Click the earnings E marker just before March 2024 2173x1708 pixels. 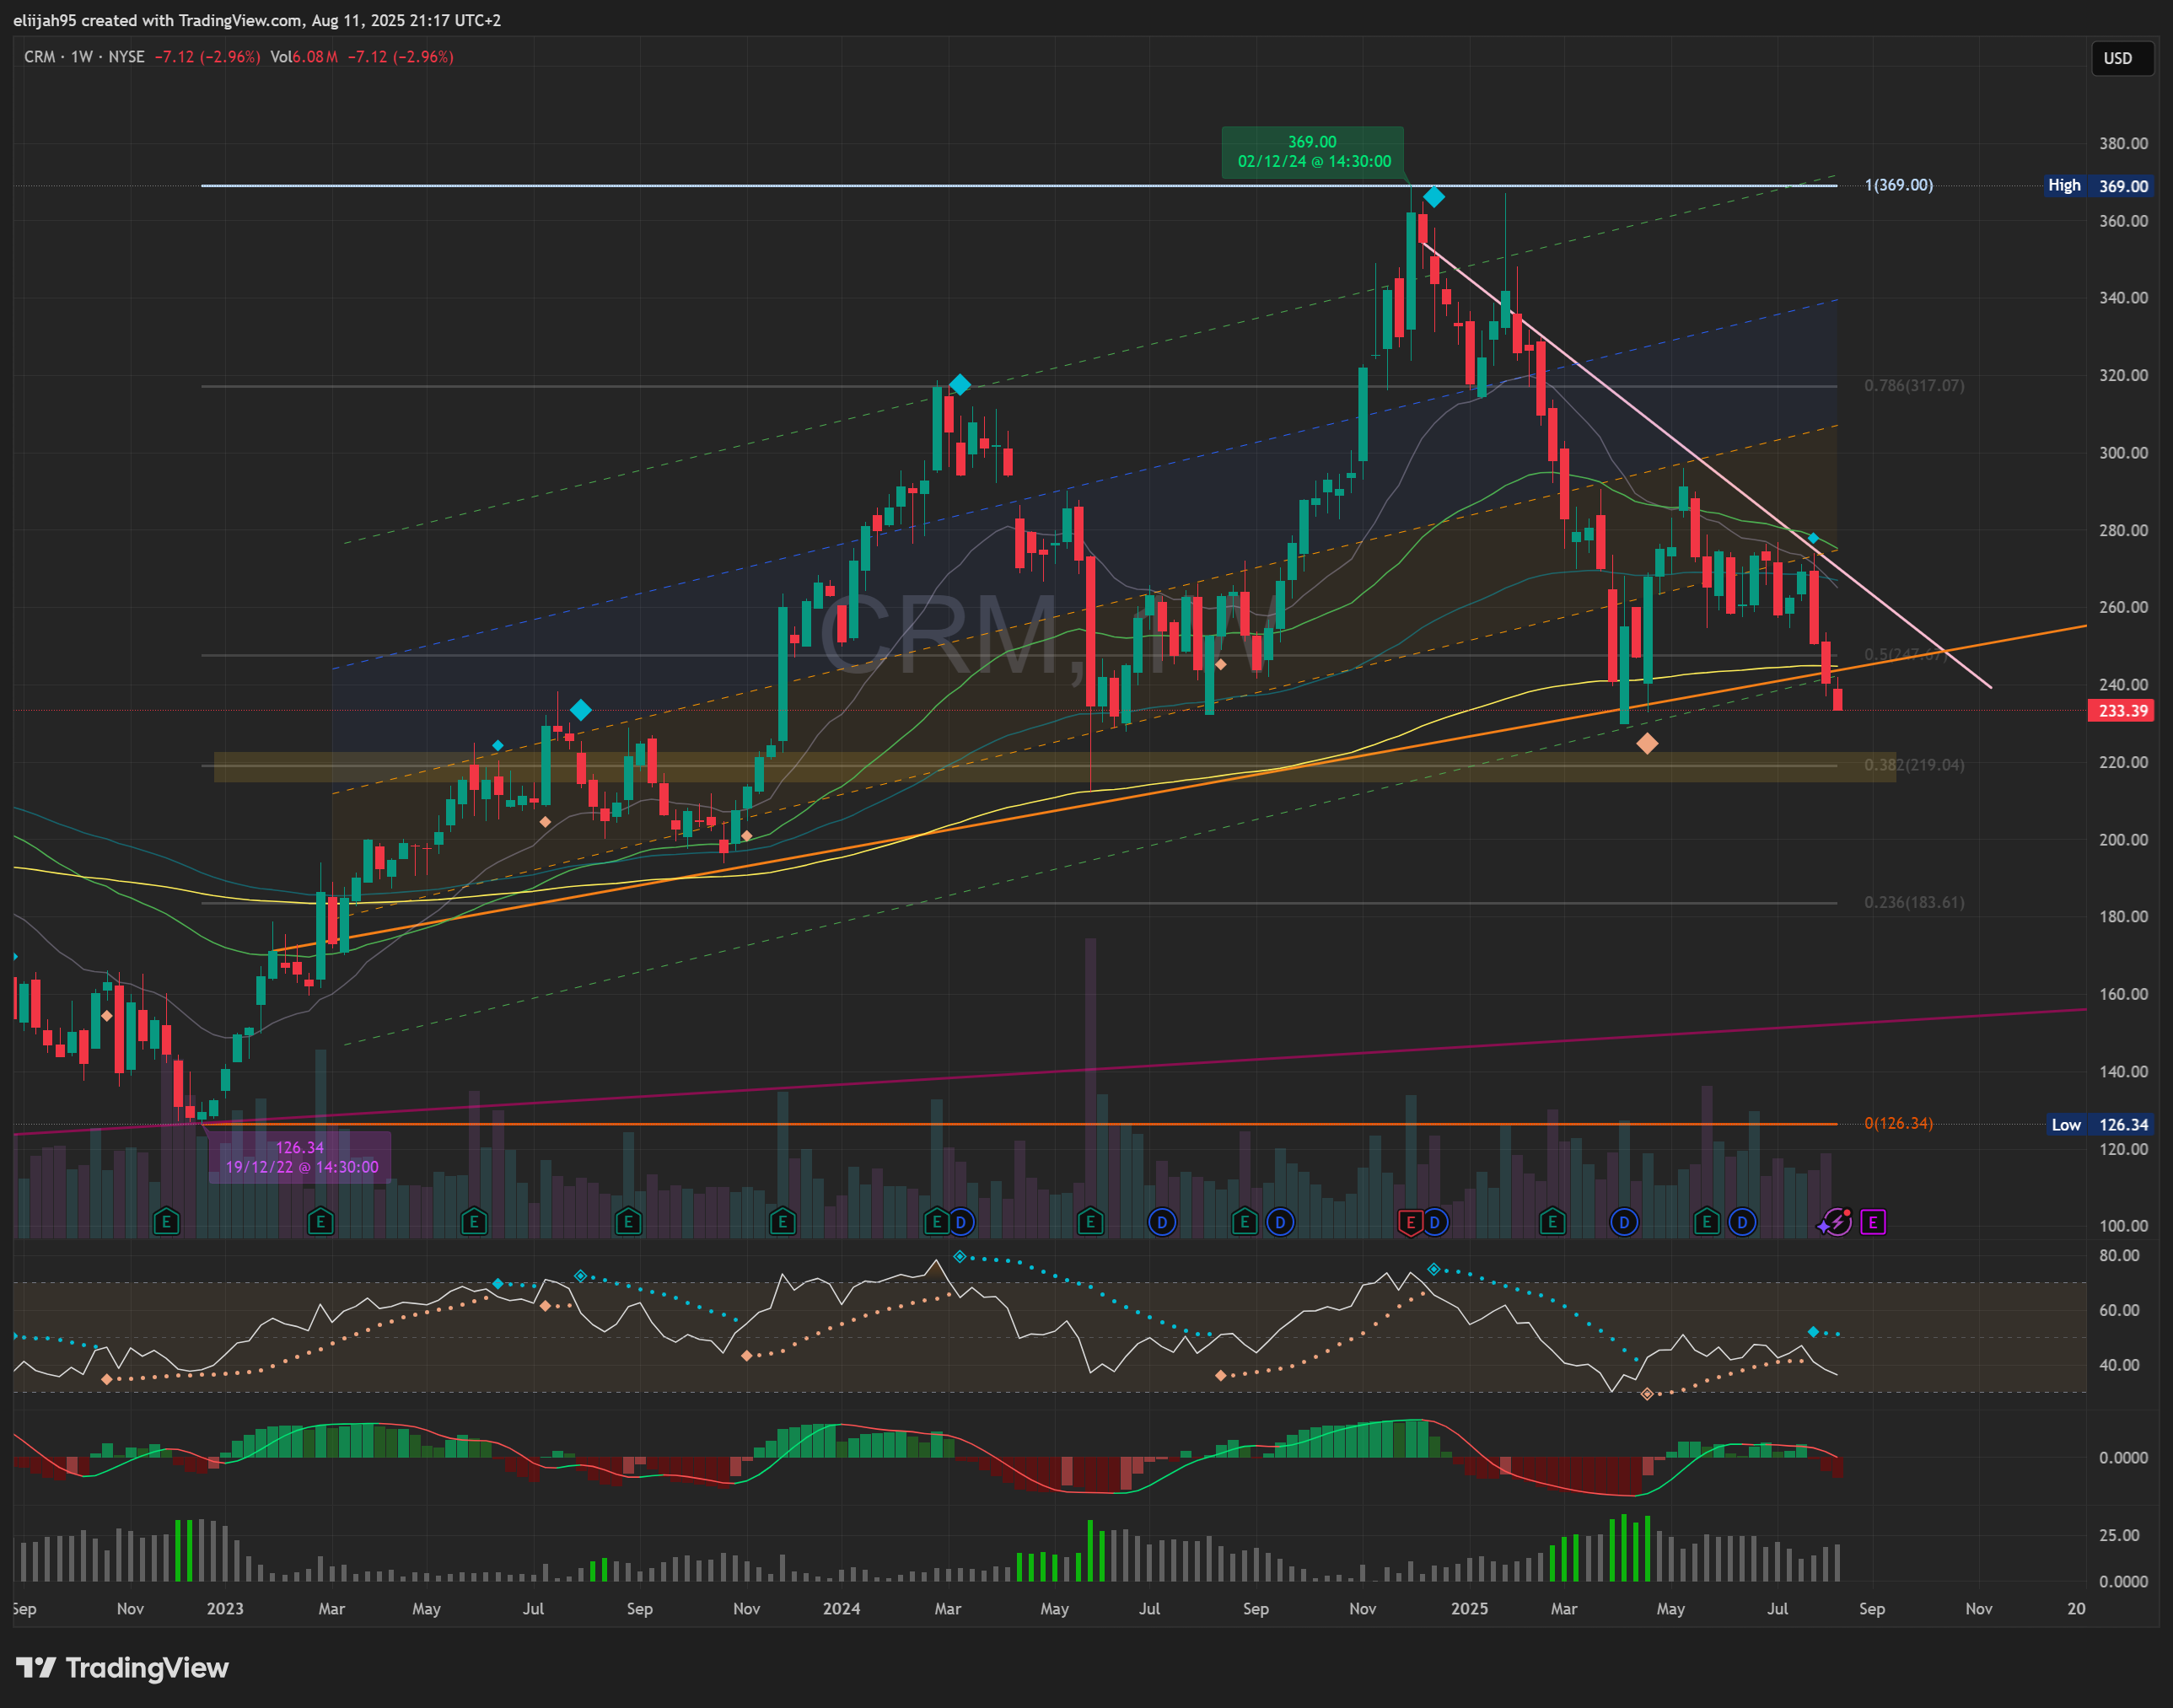pyautogui.click(x=936, y=1221)
